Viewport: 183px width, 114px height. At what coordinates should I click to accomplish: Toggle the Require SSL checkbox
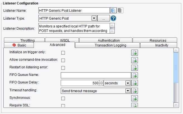click(x=63, y=106)
